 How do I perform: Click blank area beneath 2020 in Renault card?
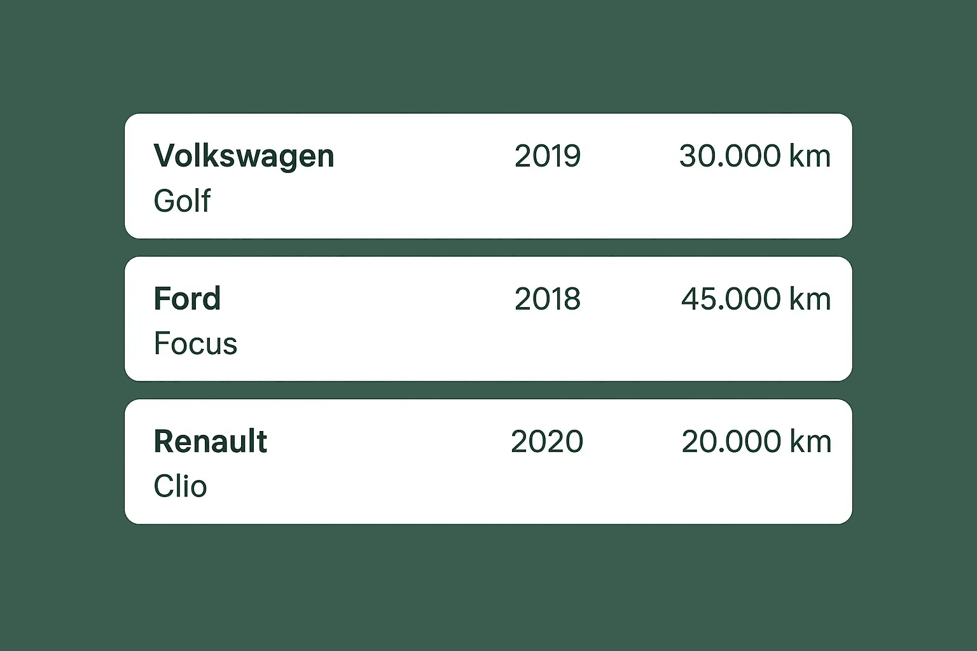[x=547, y=489]
